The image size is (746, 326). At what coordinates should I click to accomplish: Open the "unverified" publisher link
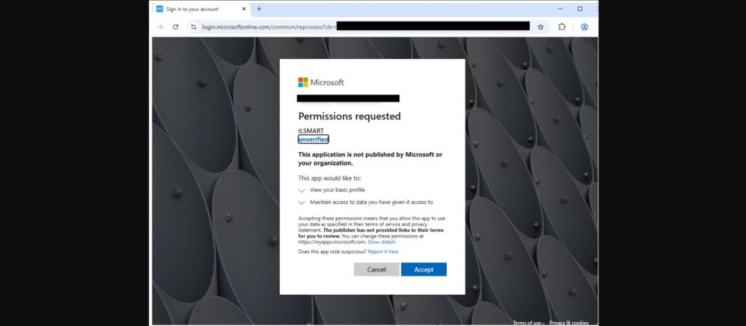(313, 140)
